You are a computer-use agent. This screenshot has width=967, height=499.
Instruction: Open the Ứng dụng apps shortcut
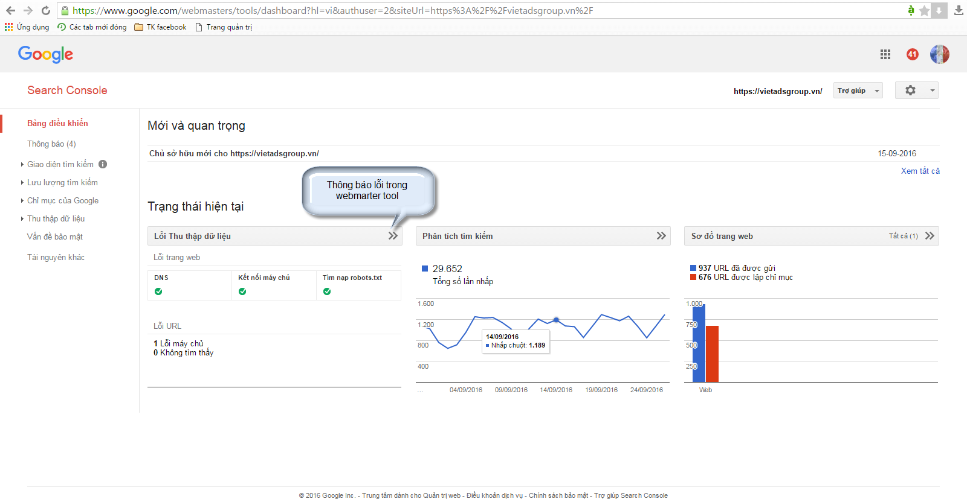(x=27, y=27)
